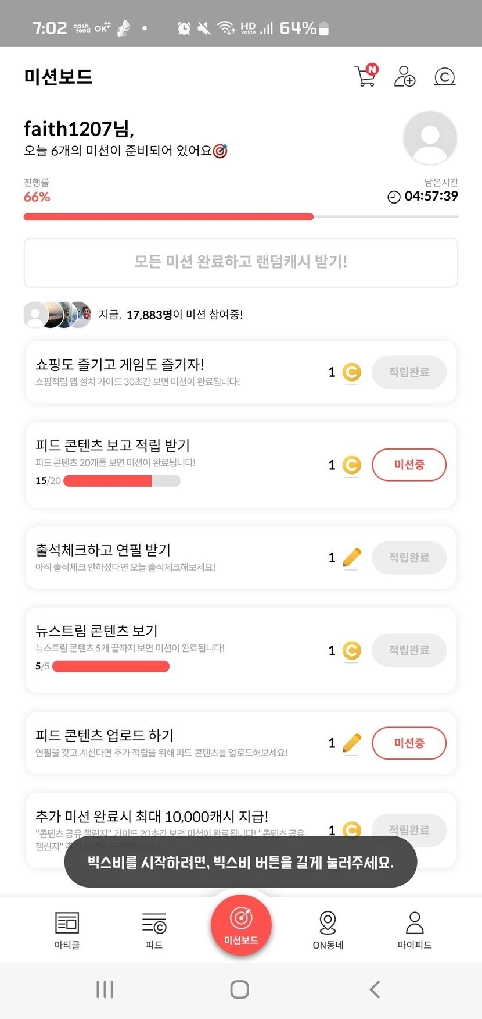Switch to the 피드 tab

click(x=154, y=929)
